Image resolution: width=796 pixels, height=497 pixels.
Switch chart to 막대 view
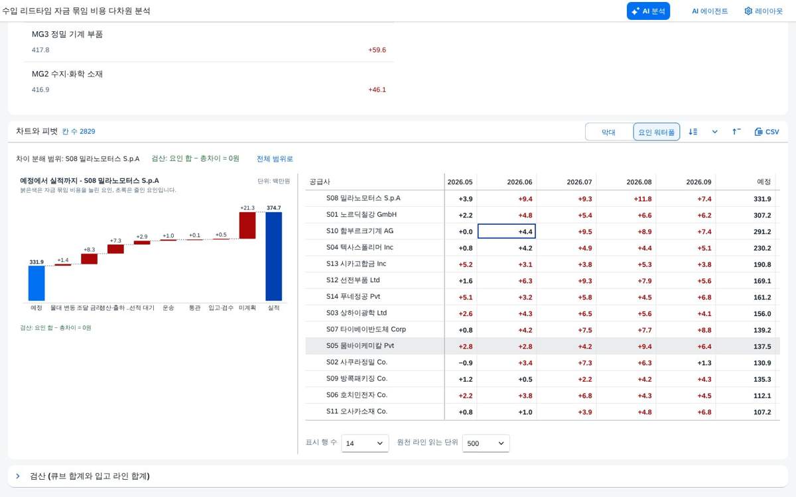(609, 132)
